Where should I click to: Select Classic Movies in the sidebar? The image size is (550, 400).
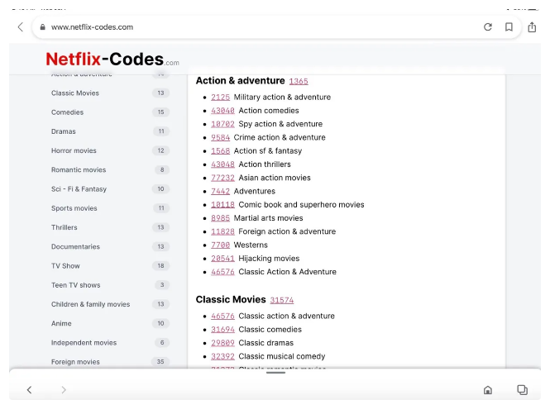pyautogui.click(x=75, y=93)
